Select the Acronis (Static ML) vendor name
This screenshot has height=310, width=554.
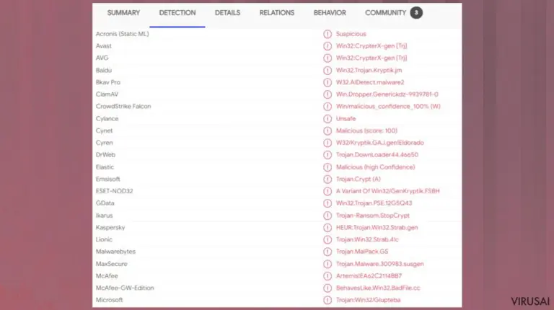[x=122, y=34]
